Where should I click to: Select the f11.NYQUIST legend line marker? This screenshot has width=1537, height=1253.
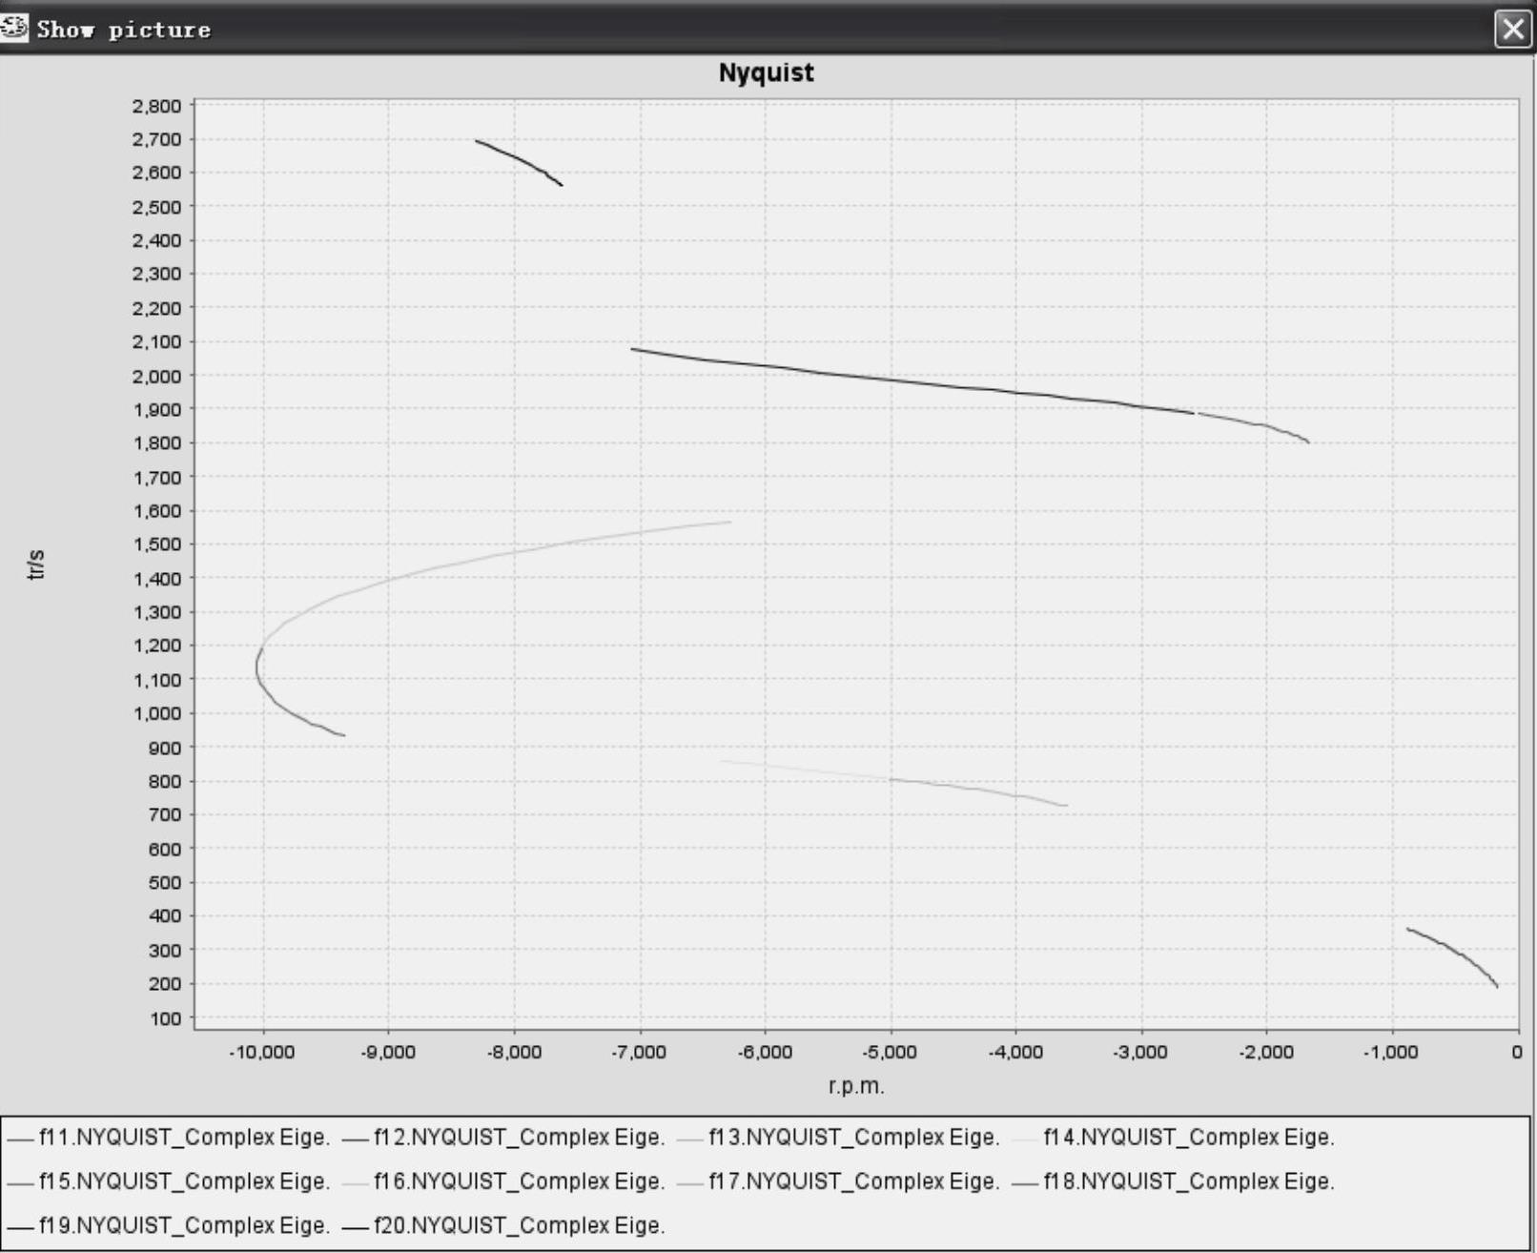[20, 1139]
